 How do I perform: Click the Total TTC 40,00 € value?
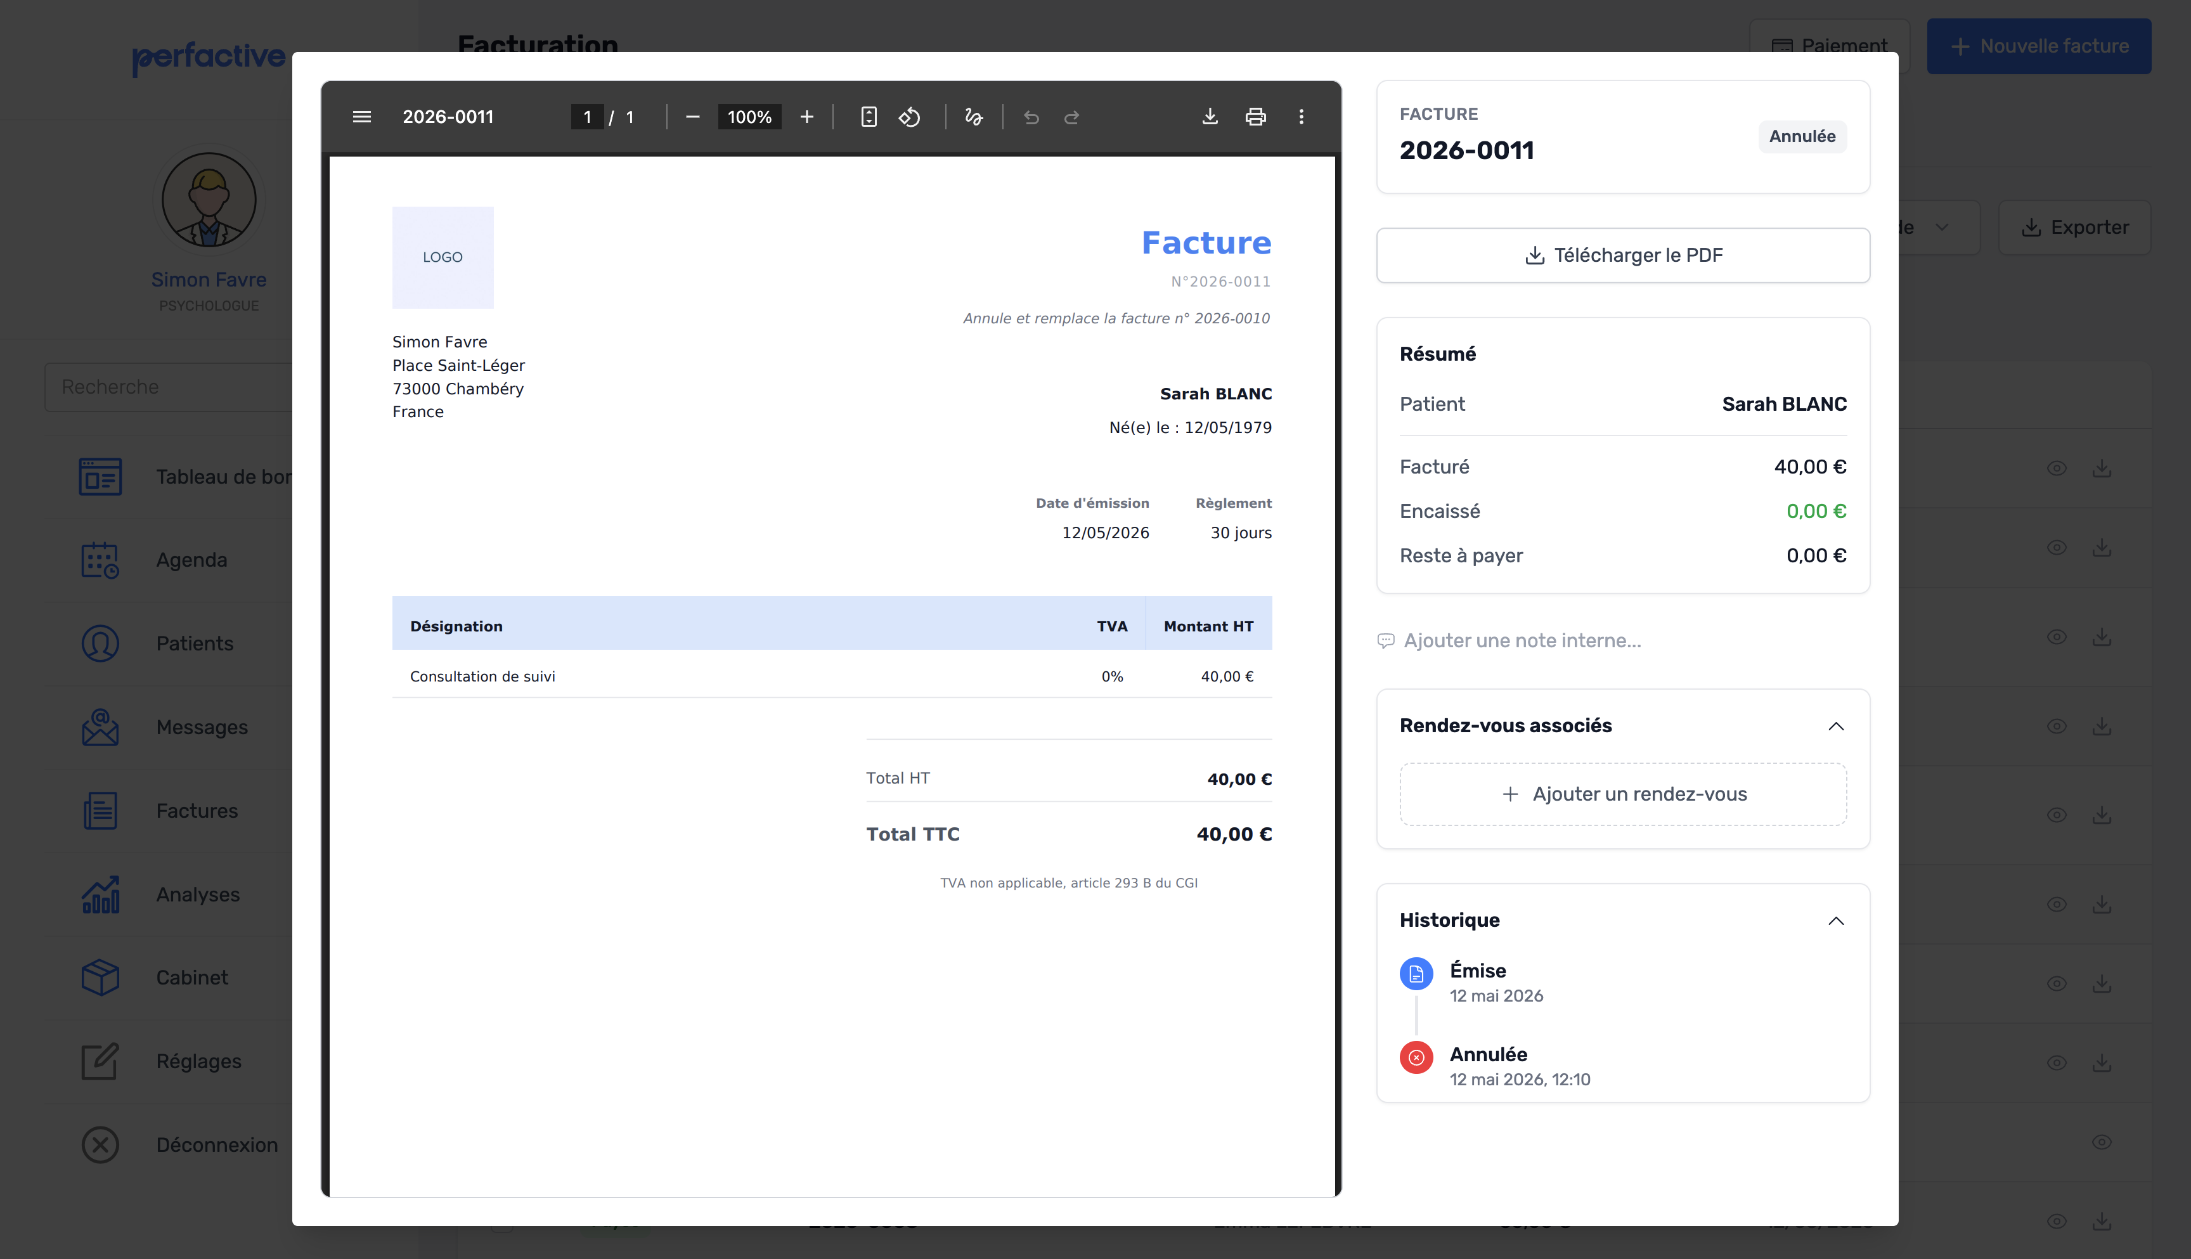click(x=1233, y=834)
